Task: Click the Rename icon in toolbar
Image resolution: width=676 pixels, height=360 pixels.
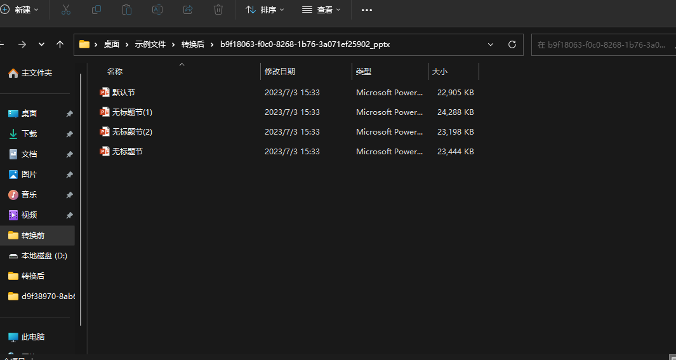Action: [157, 10]
